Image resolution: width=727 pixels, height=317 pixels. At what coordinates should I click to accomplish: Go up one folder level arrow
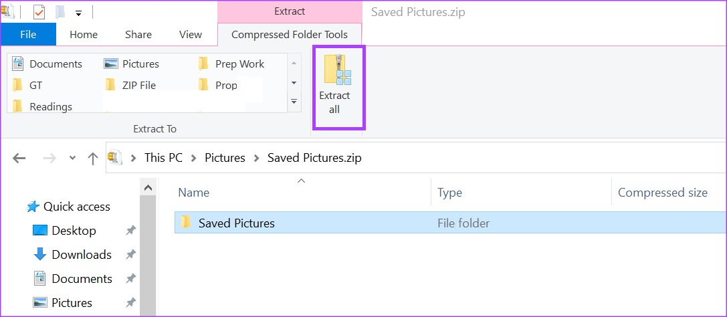coord(93,158)
